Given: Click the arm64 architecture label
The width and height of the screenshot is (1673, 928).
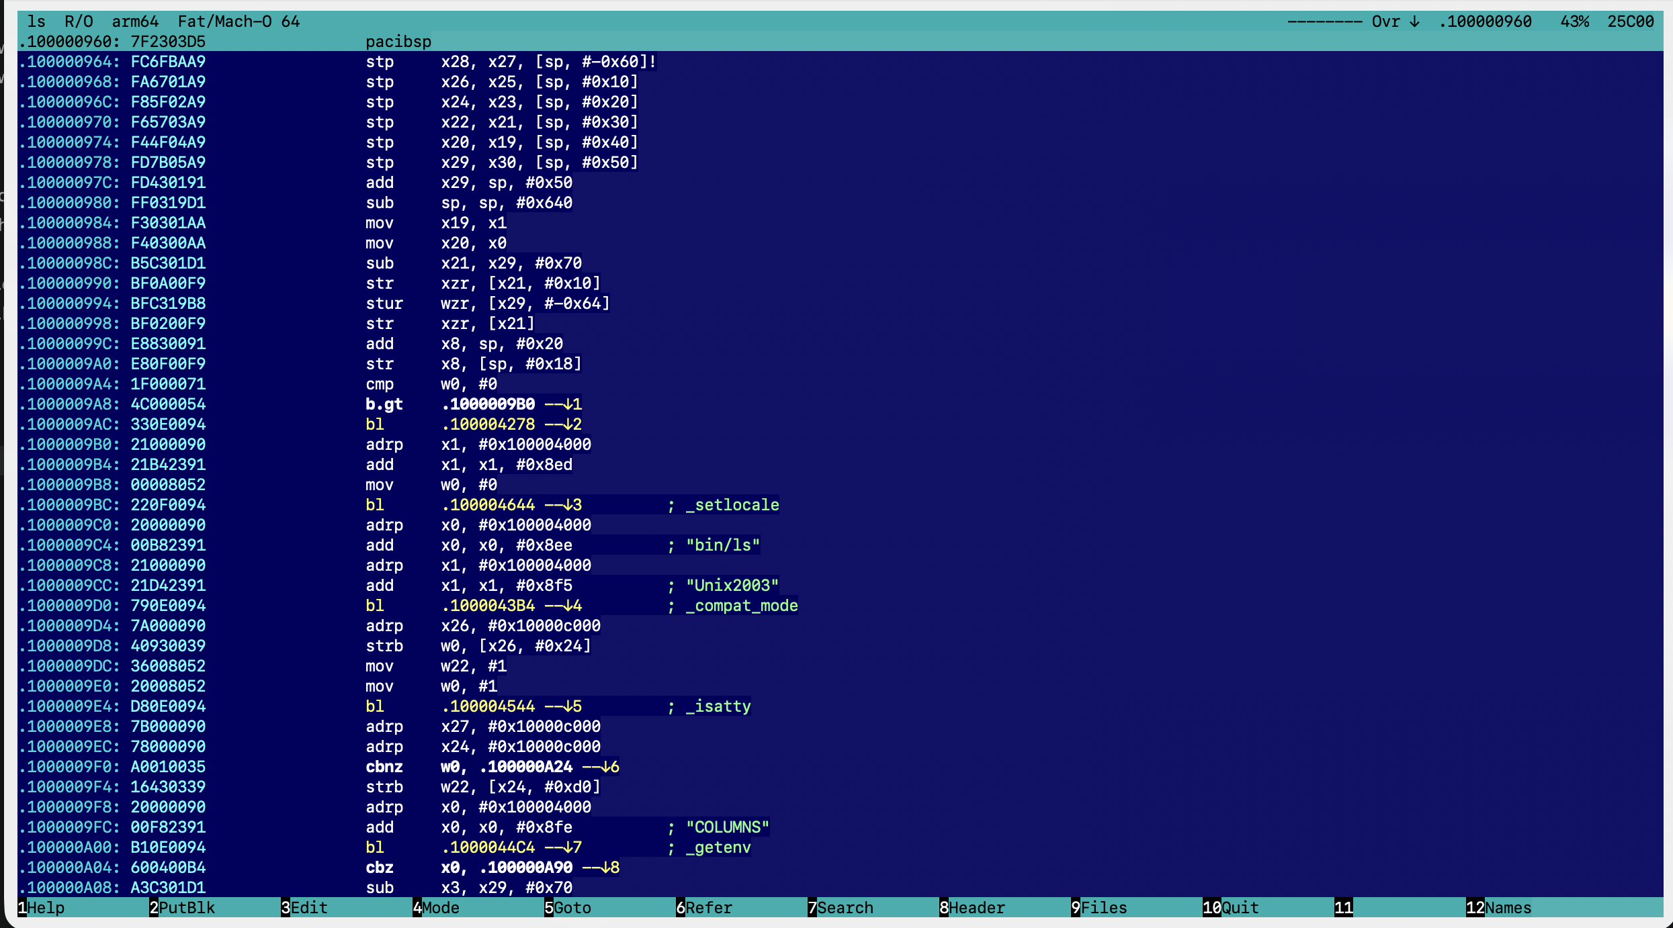Looking at the screenshot, I should pos(135,21).
